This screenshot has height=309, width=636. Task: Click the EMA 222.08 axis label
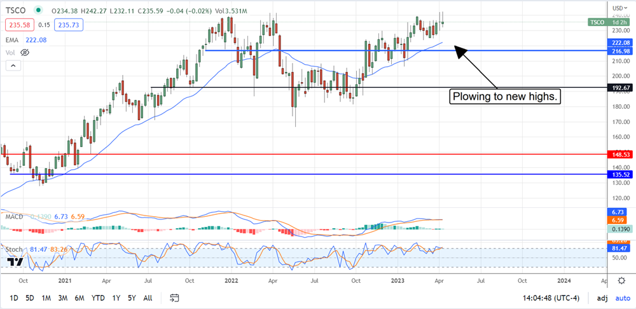[x=619, y=43]
